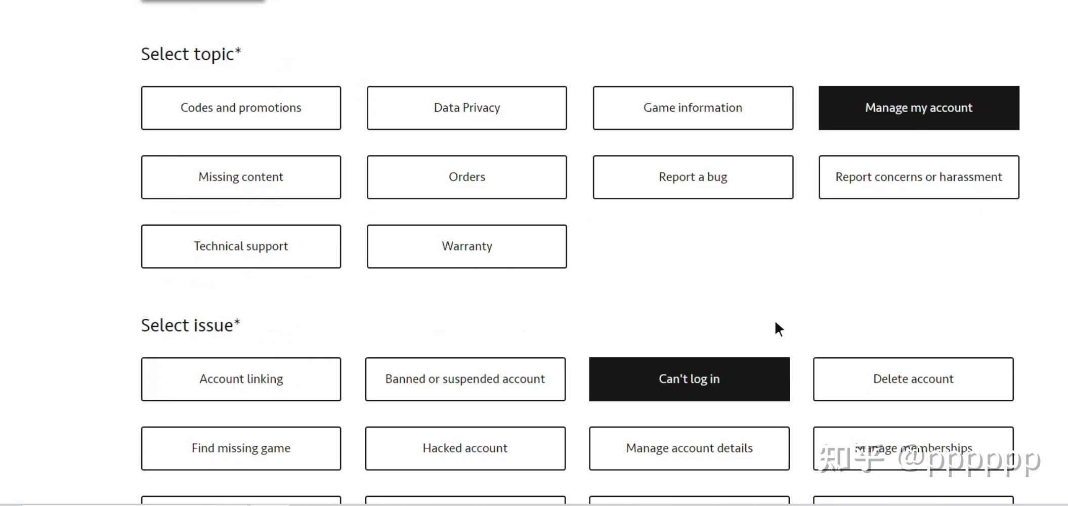This screenshot has height=506, width=1068.
Task: Select the Account linking issue
Action: pos(241,379)
